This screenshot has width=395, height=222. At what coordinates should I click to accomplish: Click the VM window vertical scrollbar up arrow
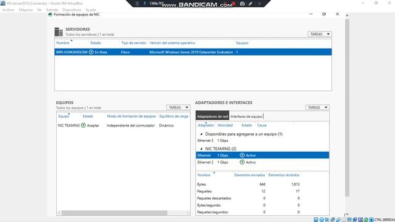pyautogui.click(x=347, y=15)
